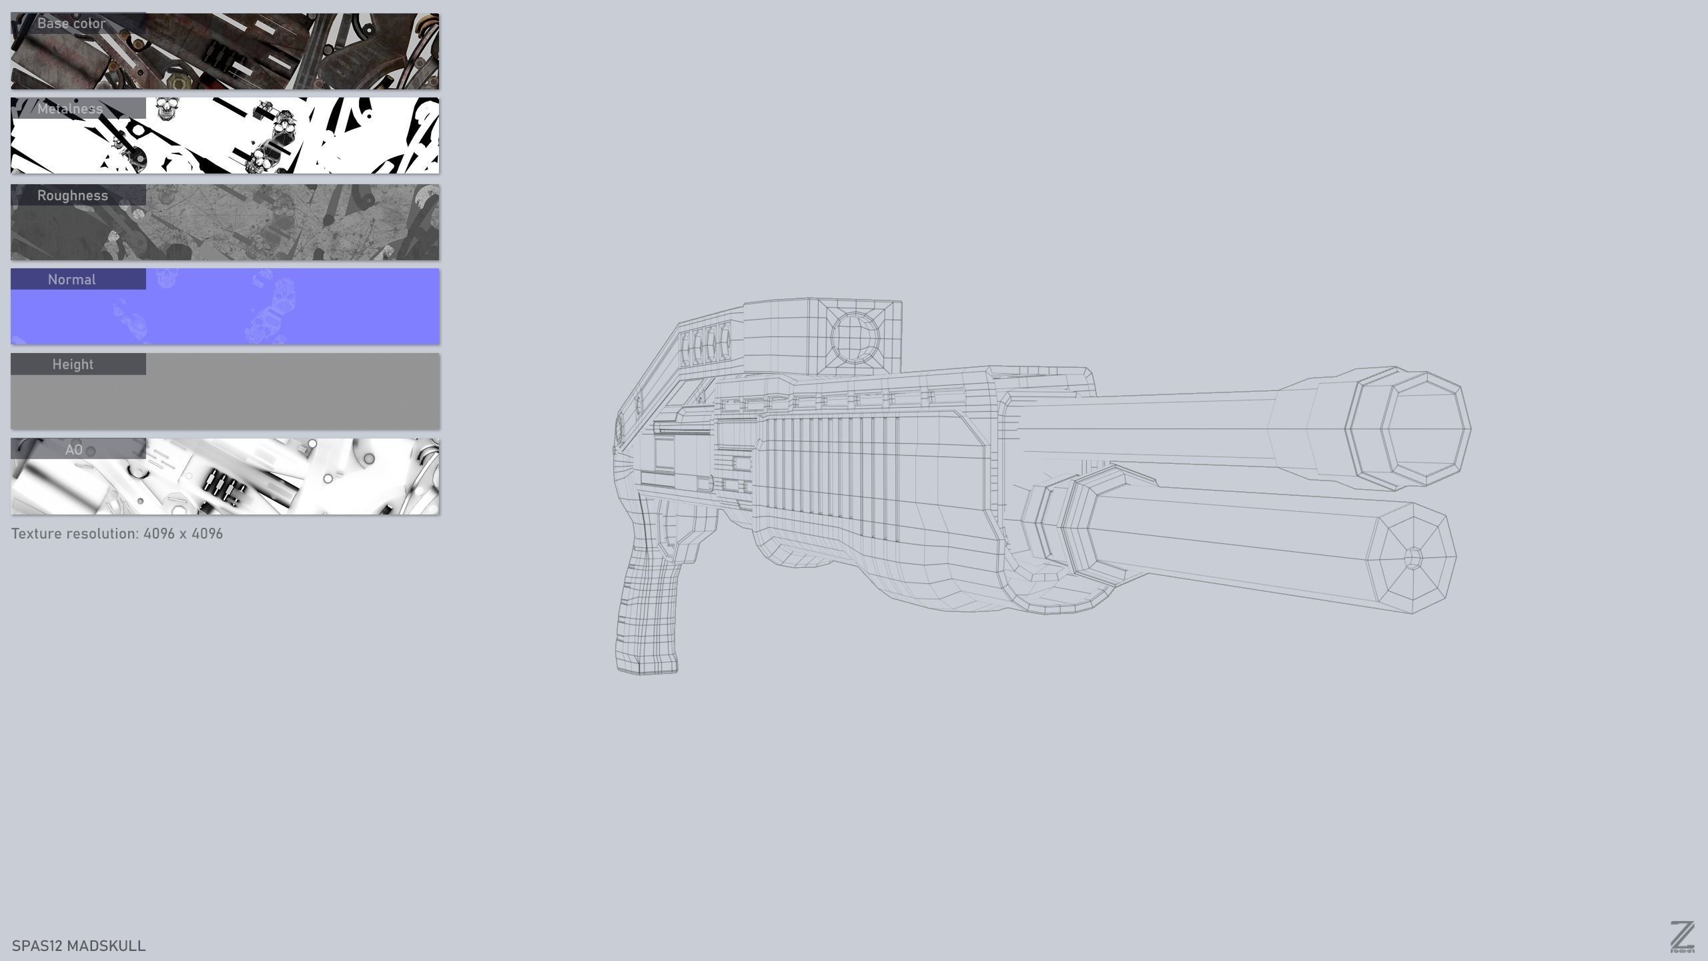Click the shotgun wireframe model
Viewport: 1708px width, 961px height.
(x=1041, y=486)
